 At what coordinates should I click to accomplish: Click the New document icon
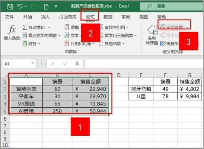(x=46, y=7)
